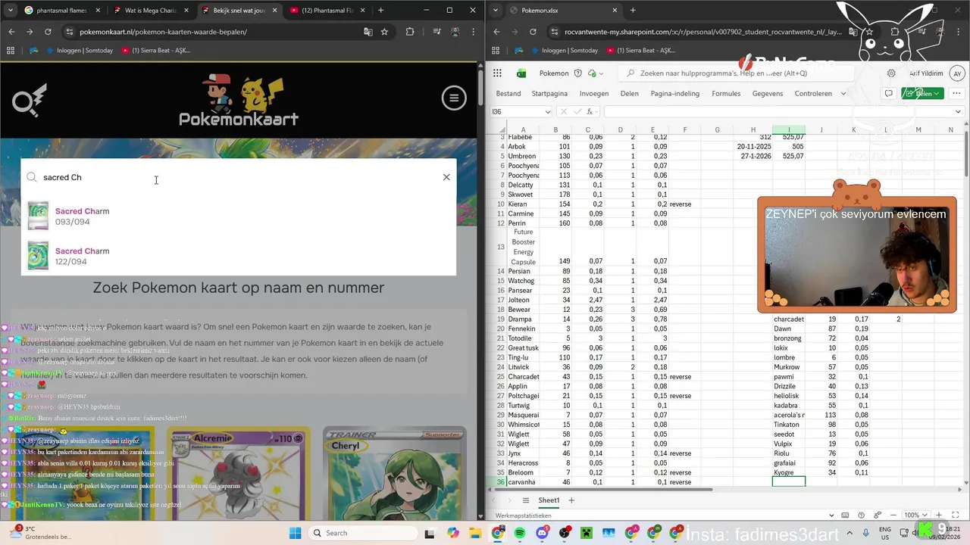
Task: Expand more ribbon tabs chevron after Controleren
Action: click(843, 93)
